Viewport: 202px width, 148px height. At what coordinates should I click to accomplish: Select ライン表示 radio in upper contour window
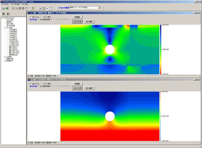pyautogui.click(x=42, y=17)
